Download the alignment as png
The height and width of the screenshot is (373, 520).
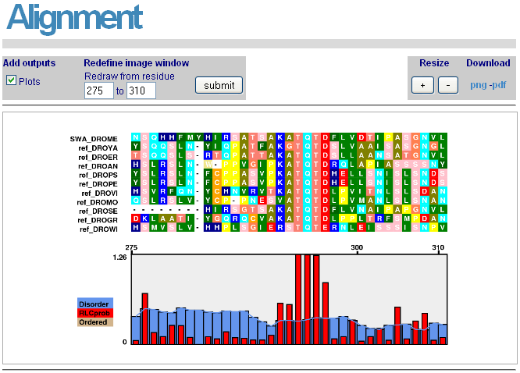478,85
